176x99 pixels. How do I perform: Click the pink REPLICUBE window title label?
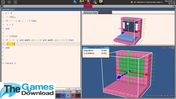click(88, 6)
